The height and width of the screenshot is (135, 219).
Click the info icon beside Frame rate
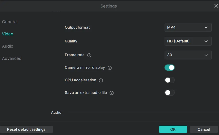(x=89, y=55)
